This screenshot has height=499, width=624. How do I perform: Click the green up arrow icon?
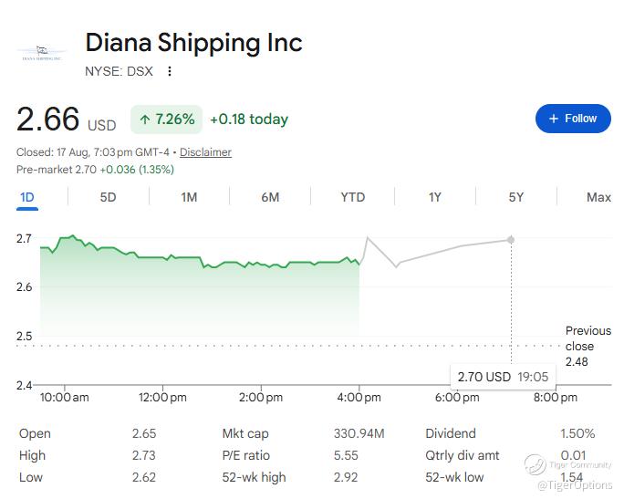(145, 119)
